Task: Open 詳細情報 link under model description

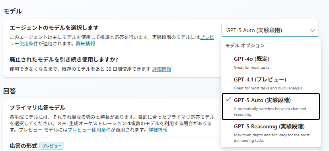Action: click(86, 44)
